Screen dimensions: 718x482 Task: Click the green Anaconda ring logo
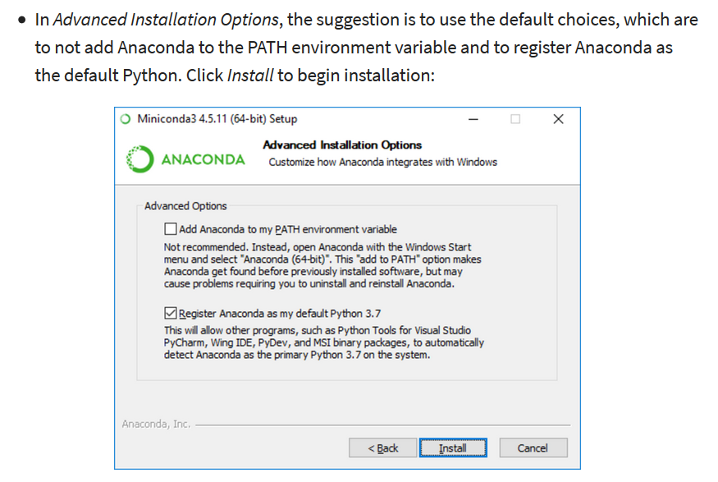click(139, 159)
